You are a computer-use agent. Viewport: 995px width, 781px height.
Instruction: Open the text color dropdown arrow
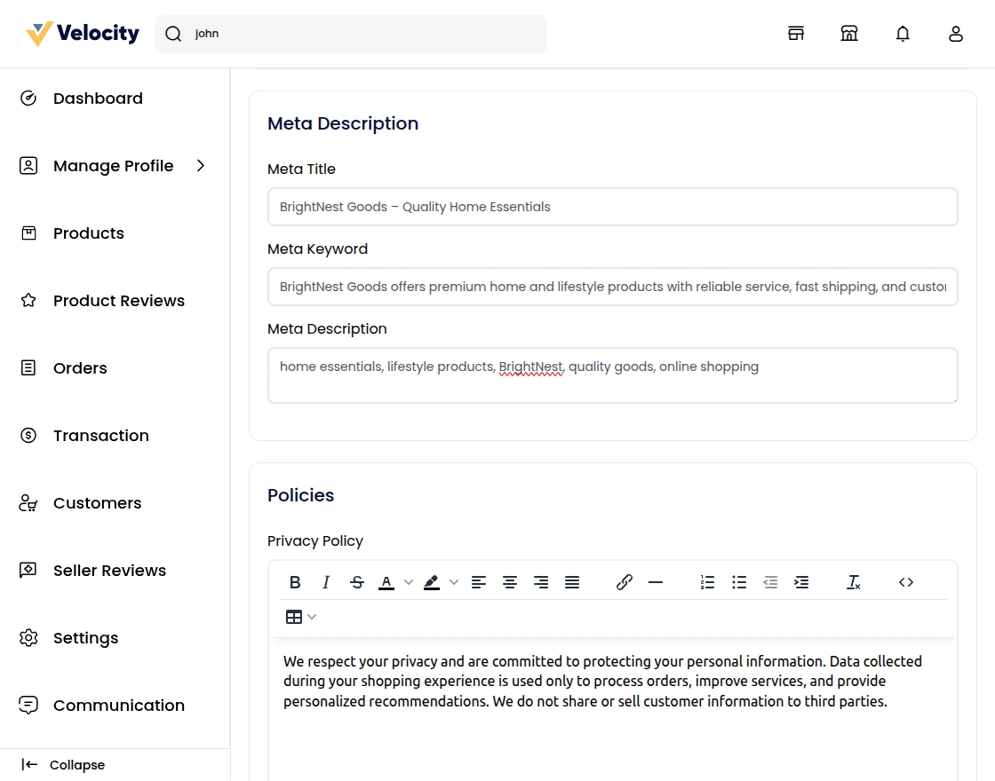[409, 582]
